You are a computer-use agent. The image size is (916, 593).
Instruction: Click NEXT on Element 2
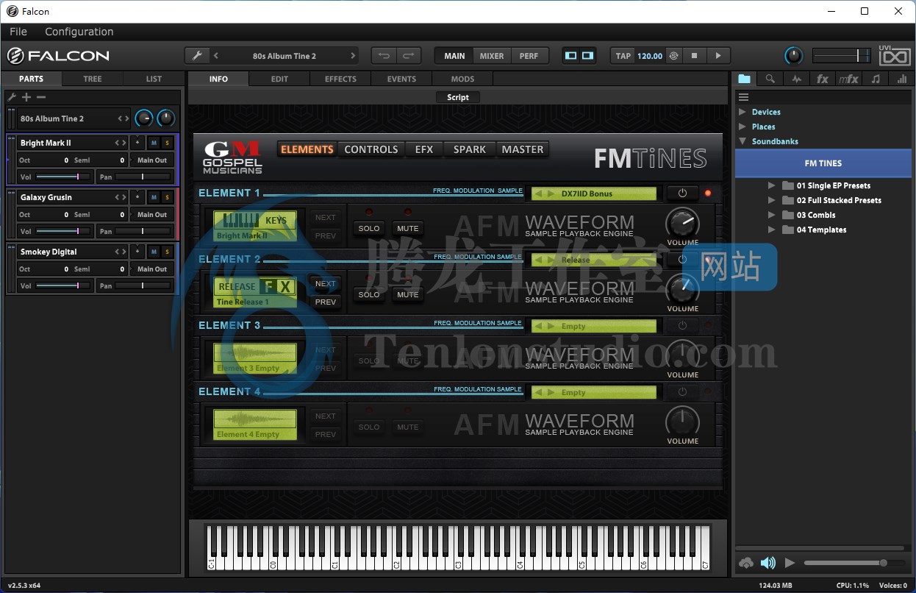(326, 284)
